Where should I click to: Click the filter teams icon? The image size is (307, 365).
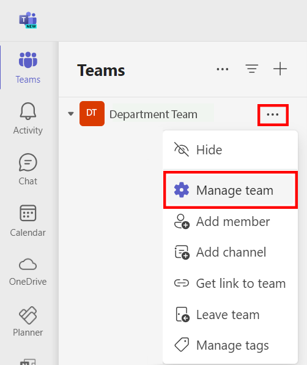pos(252,69)
